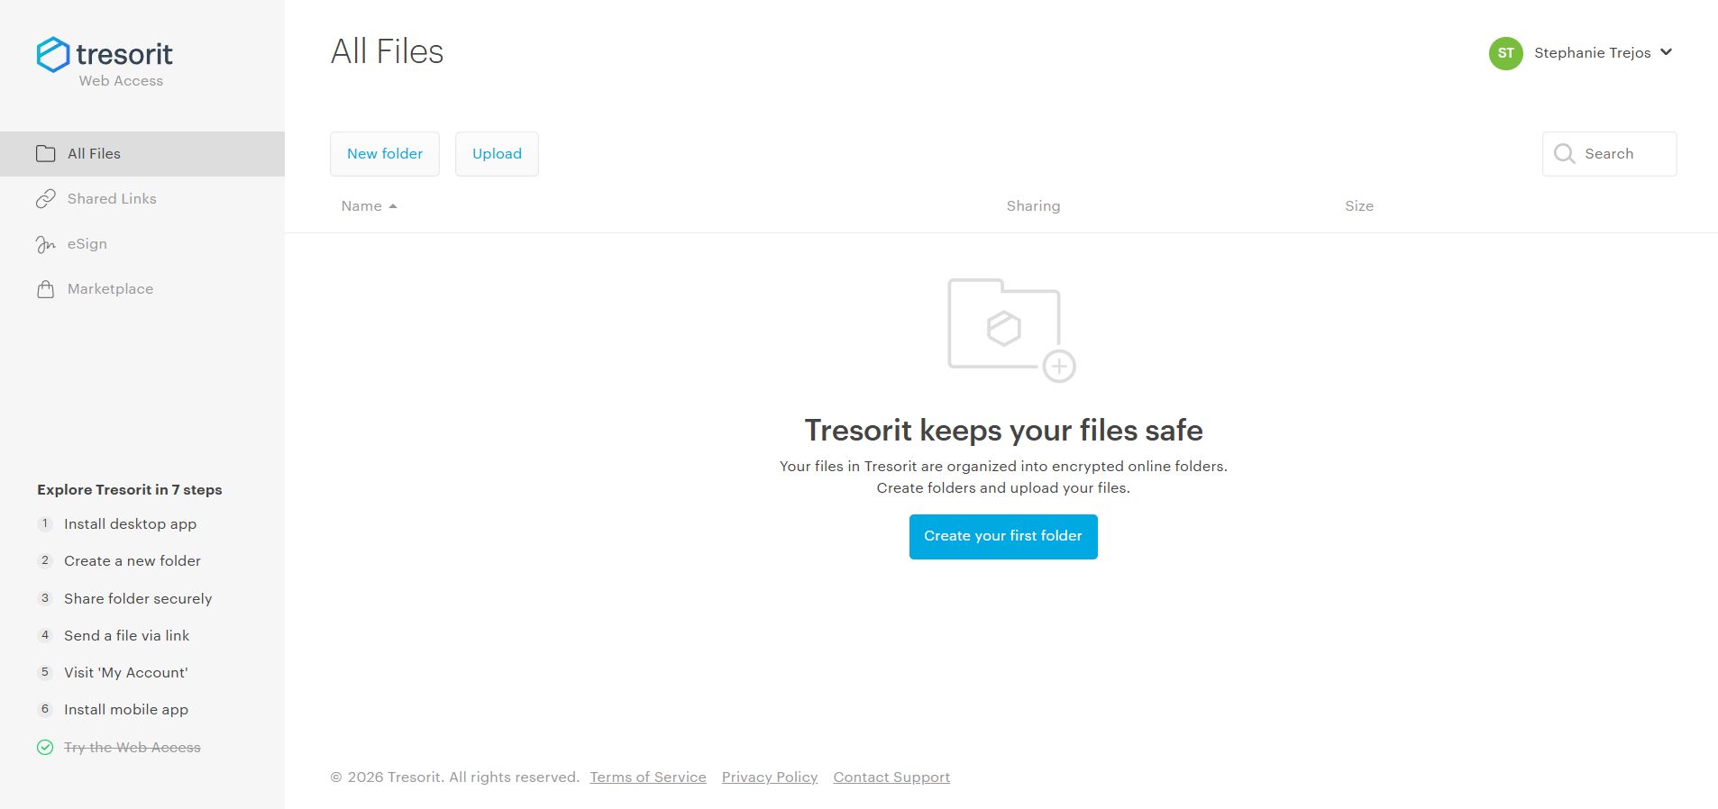Viewport: 1718px width, 809px height.
Task: Click the empty folder illustration
Action: [x=1011, y=330]
